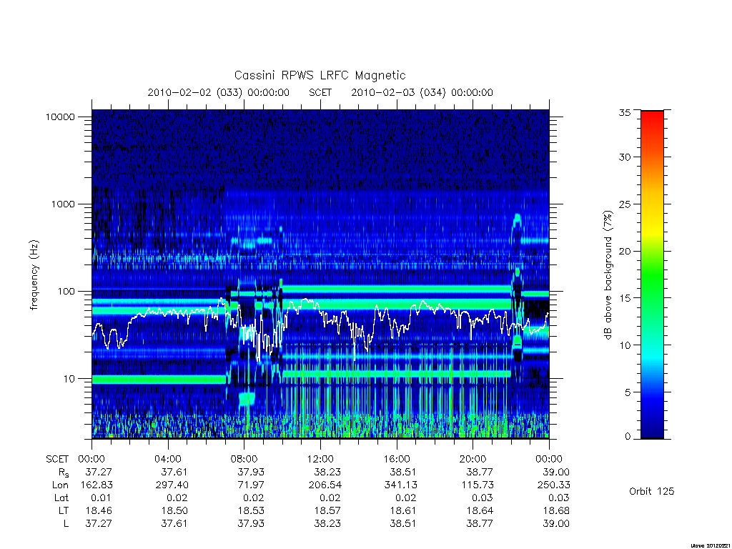Click the Lat value '0.01'
732x549 pixels.
pyautogui.click(x=102, y=498)
